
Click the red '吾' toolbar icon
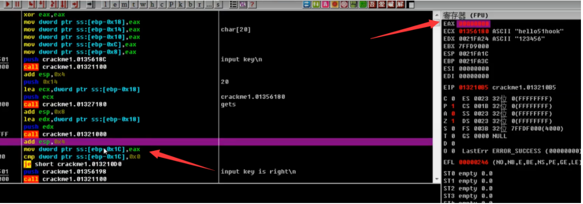[372, 5]
